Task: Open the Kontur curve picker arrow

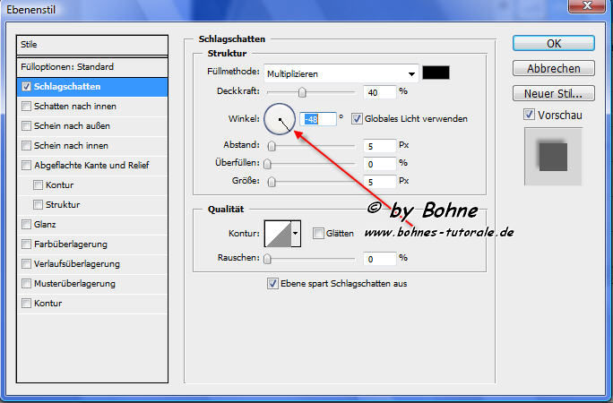Action: [x=296, y=234]
